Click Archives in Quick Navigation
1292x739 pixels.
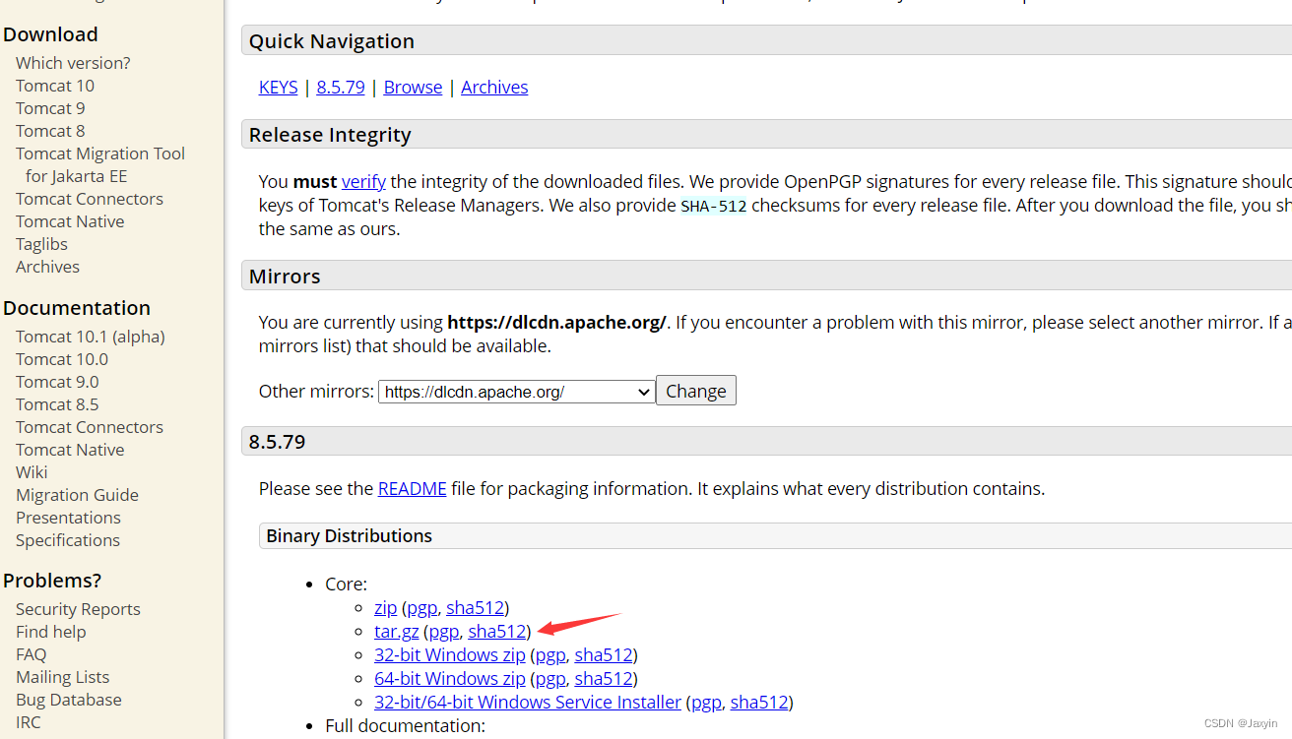pos(494,88)
